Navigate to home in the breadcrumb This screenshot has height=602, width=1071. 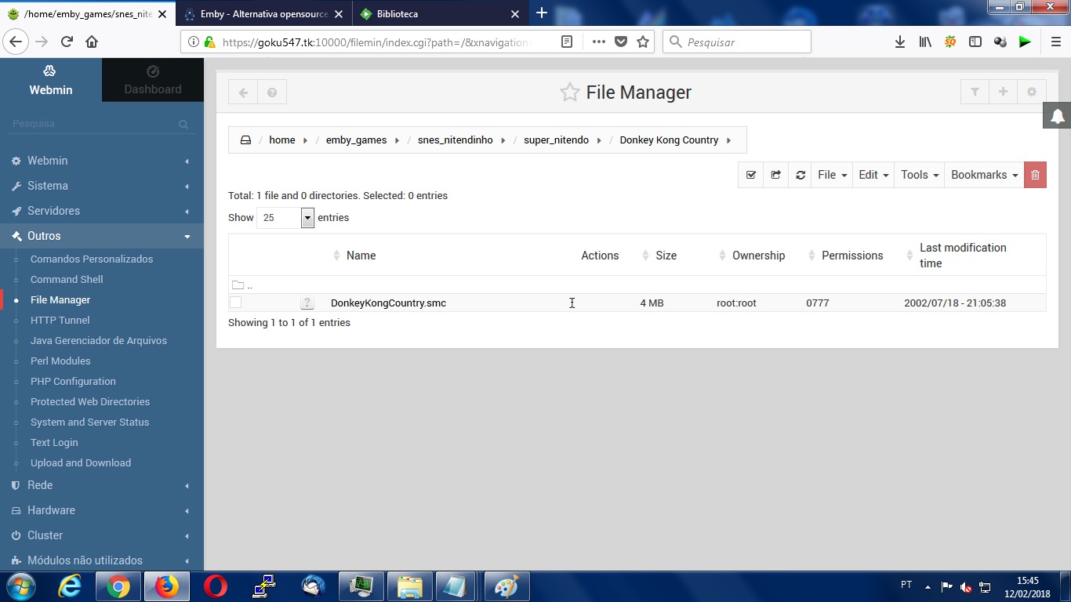pyautogui.click(x=282, y=140)
